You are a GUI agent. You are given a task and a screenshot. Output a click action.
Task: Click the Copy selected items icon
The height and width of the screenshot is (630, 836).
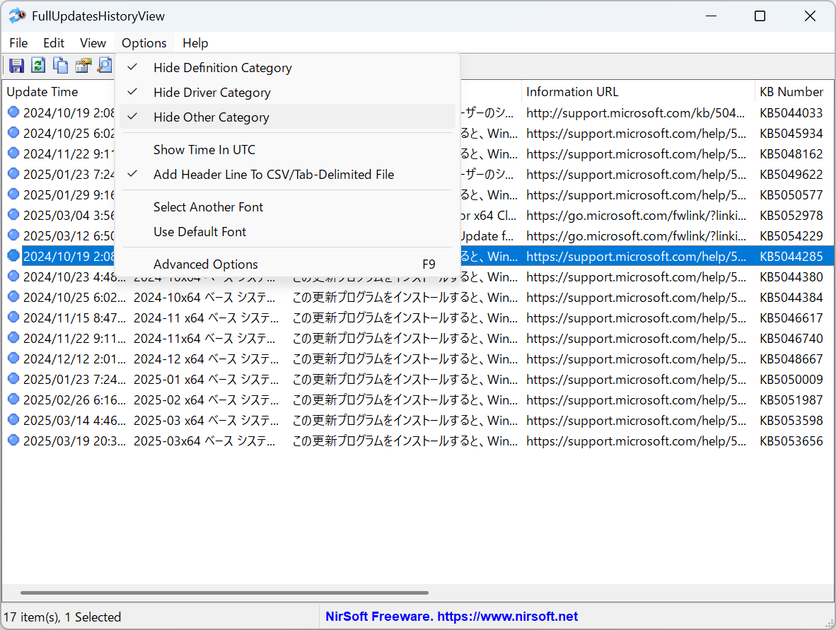pyautogui.click(x=60, y=66)
